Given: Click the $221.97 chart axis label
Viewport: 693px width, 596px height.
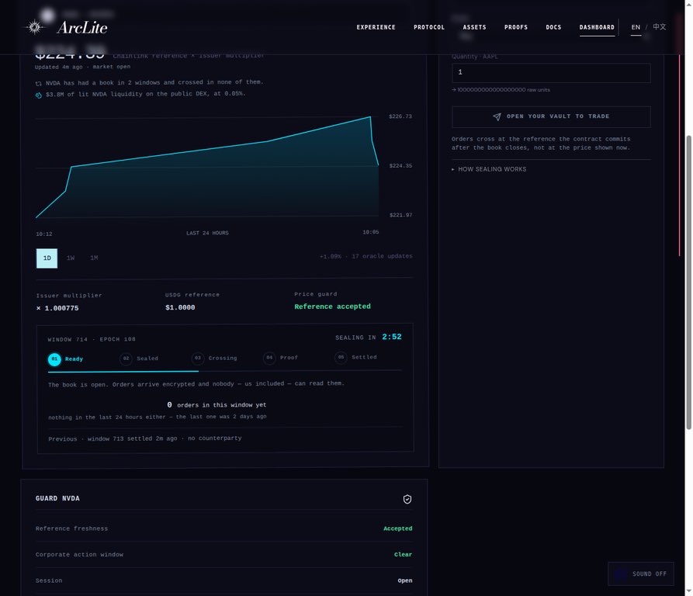Looking at the screenshot, I should pyautogui.click(x=401, y=215).
